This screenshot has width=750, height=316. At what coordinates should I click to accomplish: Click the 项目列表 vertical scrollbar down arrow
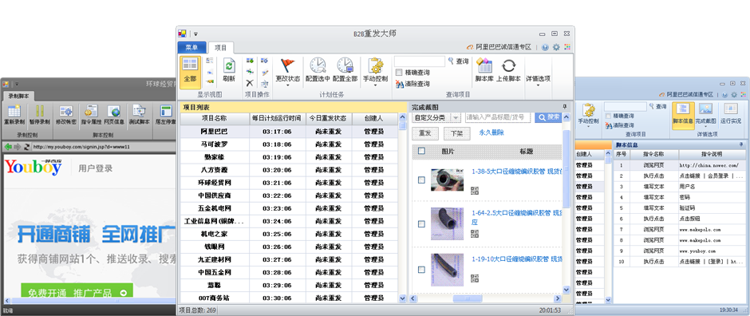coord(402,298)
